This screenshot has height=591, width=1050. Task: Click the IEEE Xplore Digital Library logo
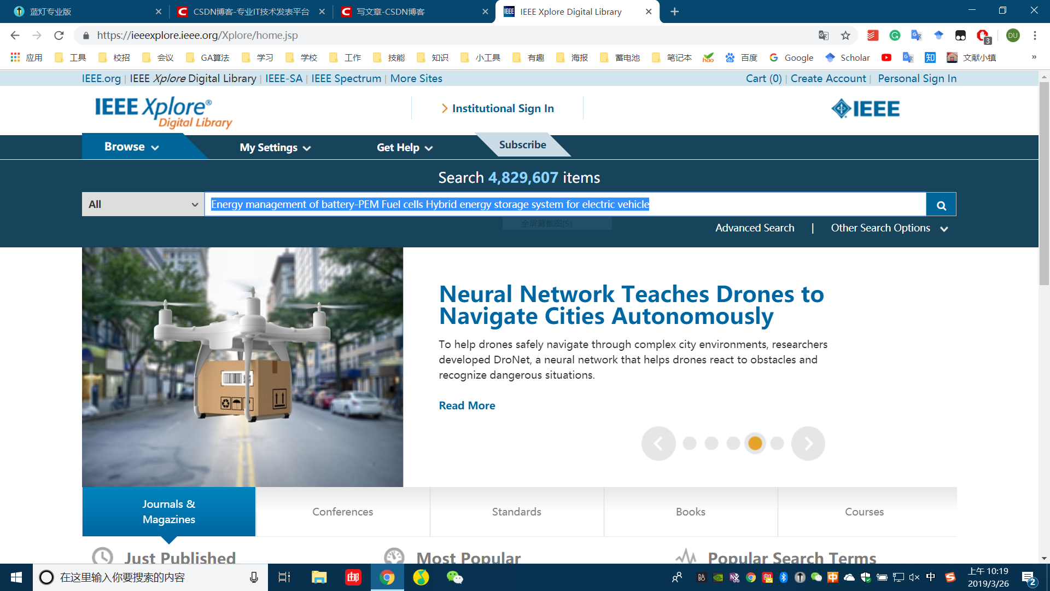(x=163, y=112)
